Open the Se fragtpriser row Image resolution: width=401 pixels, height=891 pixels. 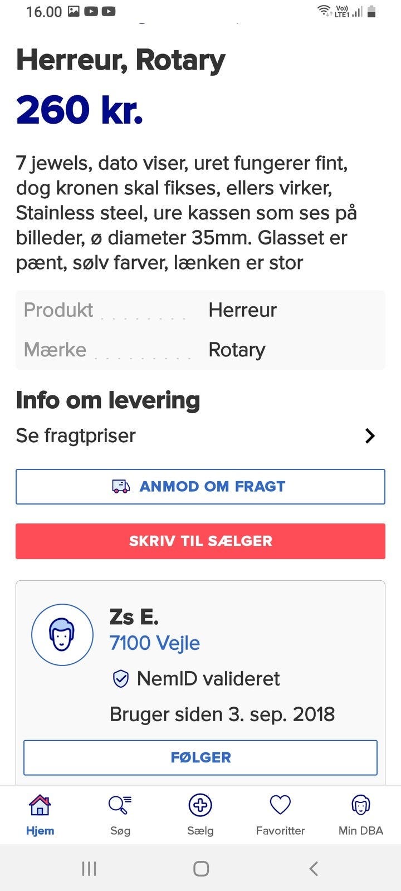[x=76, y=435]
